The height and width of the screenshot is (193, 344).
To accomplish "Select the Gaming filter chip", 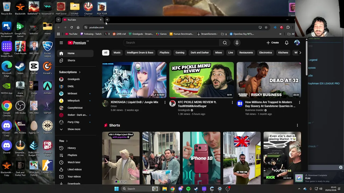I will click(180, 53).
